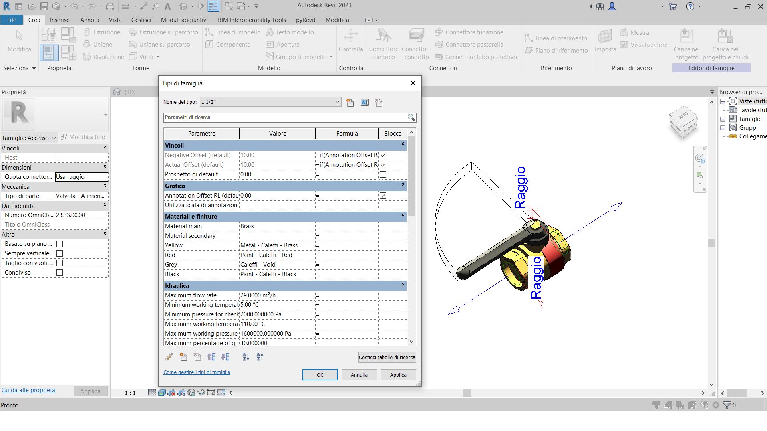Viewport: 767px width, 431px height.
Task: Open the Autodesk App Store cart icon
Action: click(x=673, y=6)
